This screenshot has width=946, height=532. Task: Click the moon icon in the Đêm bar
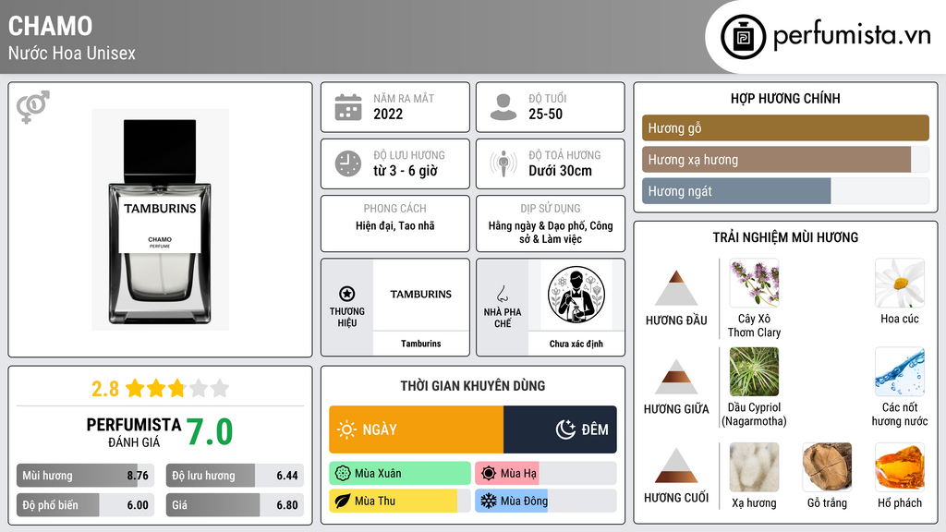click(x=565, y=429)
